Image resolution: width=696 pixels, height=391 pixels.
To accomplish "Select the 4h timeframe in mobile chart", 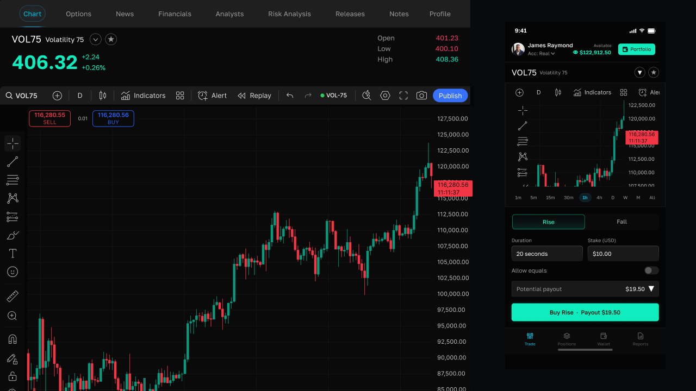I will (599, 198).
